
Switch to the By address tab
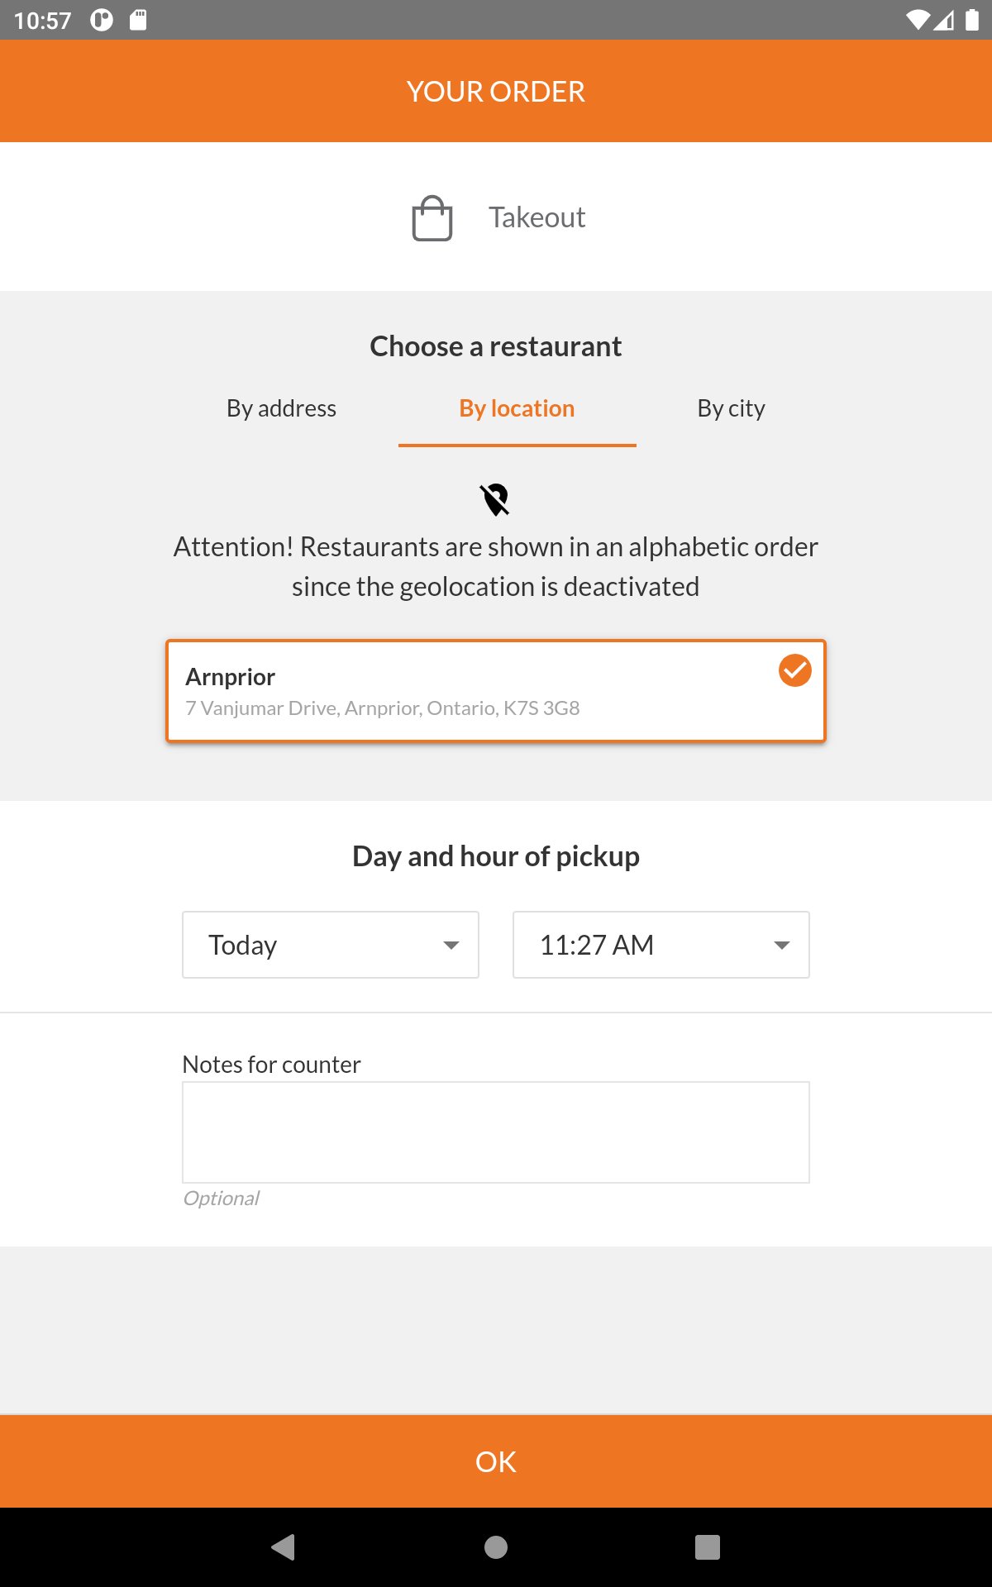(281, 408)
